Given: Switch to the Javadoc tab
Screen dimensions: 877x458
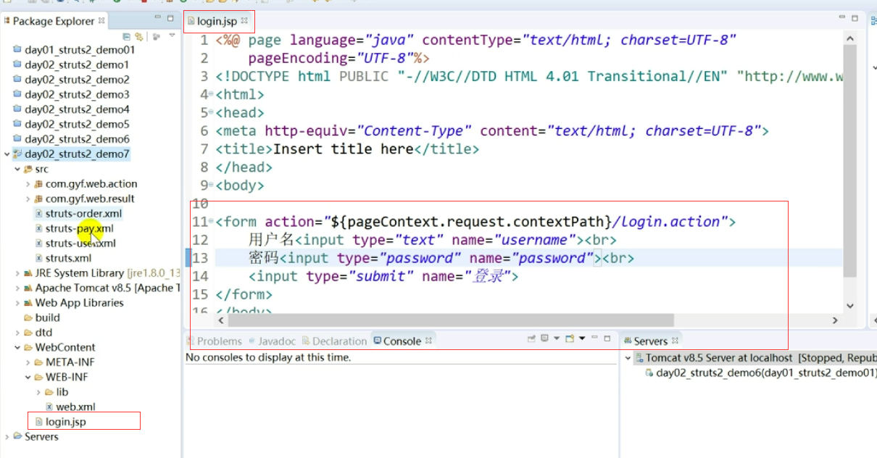Looking at the screenshot, I should [272, 341].
